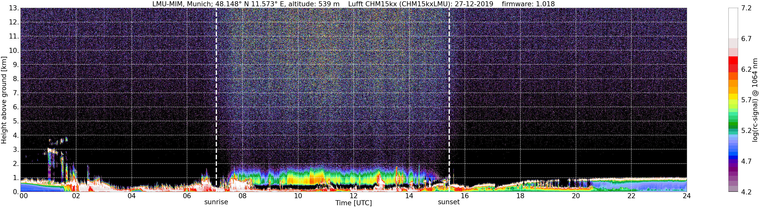760x208 pixels.
Task: Click the sunrise label below the axis
Action: [216, 202]
